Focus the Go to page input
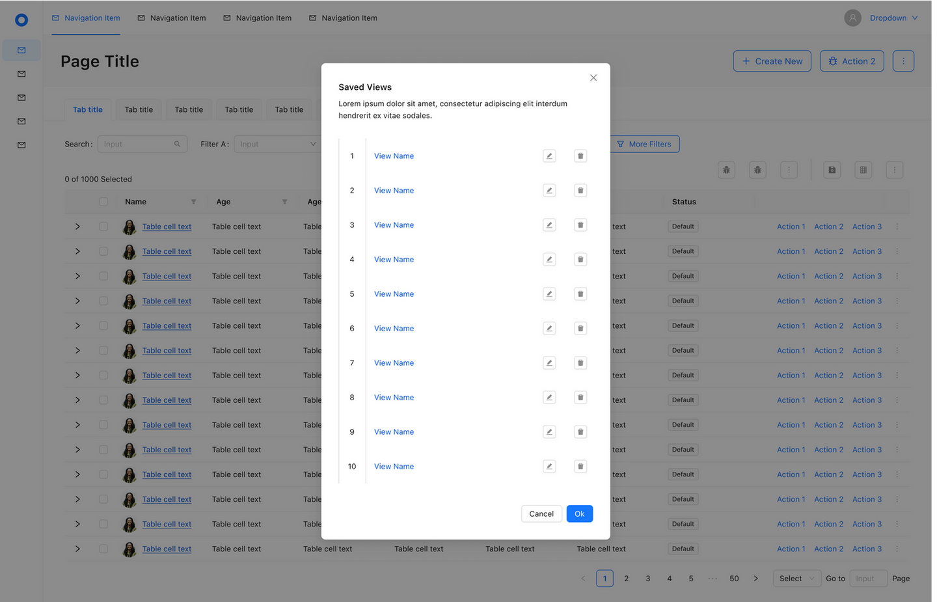937x602 pixels. tap(869, 579)
